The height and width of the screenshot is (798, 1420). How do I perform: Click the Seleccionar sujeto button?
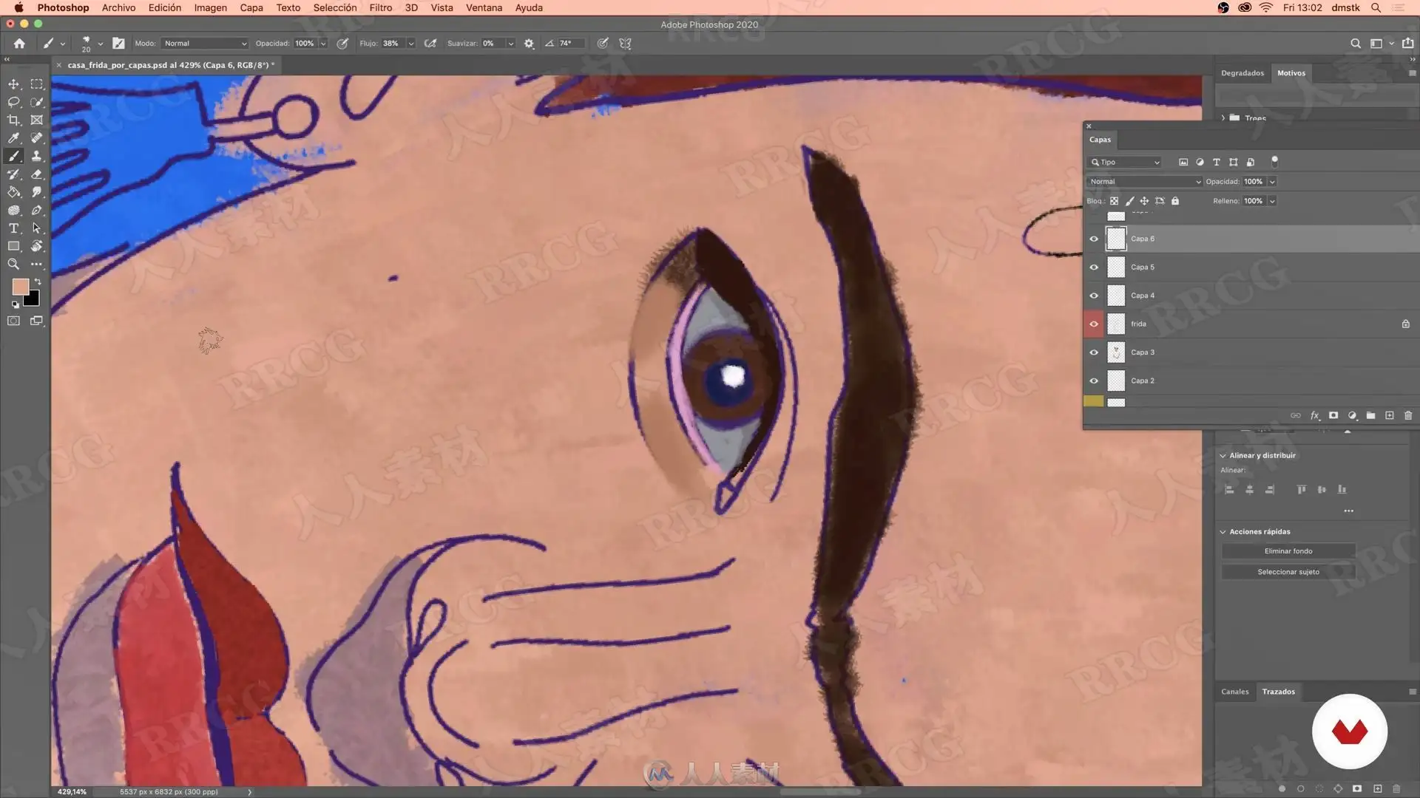pos(1288,572)
